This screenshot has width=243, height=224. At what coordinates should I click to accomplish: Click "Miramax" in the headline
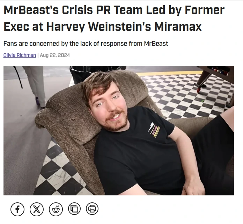point(178,27)
